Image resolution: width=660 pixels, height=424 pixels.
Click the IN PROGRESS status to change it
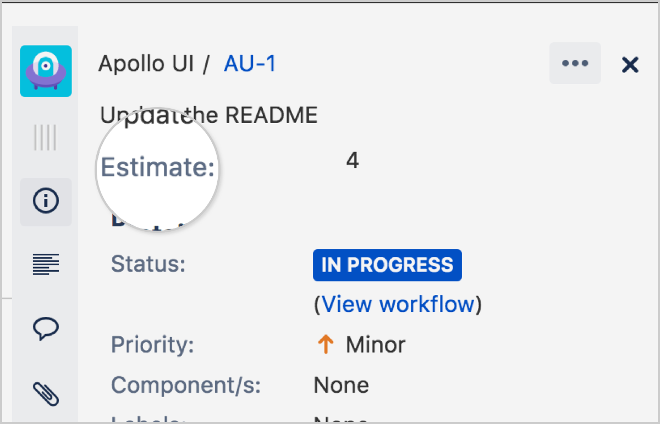387,265
